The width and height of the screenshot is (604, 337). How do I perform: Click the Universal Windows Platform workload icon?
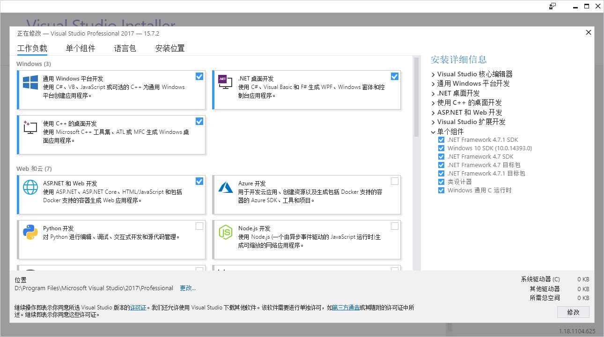30,82
